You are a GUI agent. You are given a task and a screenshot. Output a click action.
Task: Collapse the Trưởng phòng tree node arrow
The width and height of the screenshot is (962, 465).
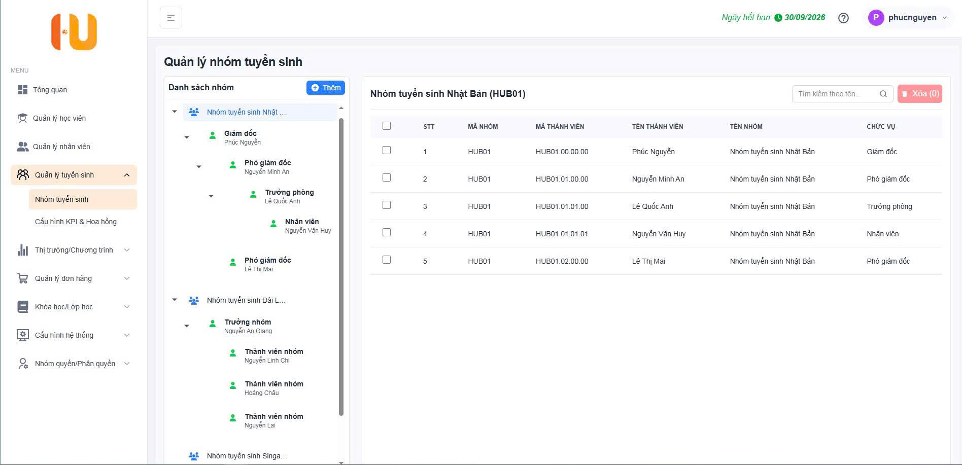click(211, 196)
